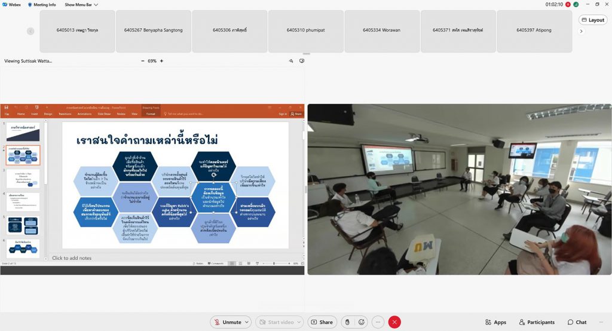Screen dimensions: 612x331
Task: Open audio options arrow beside Unmute
Action: pyautogui.click(x=247, y=322)
